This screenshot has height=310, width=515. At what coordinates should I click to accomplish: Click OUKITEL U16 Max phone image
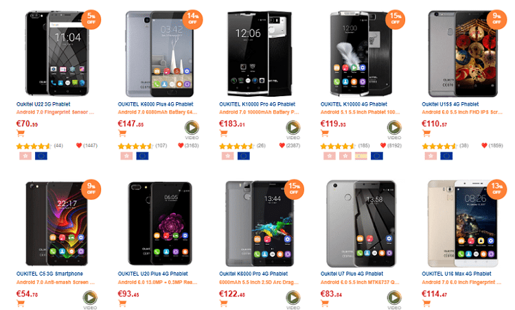point(463,224)
